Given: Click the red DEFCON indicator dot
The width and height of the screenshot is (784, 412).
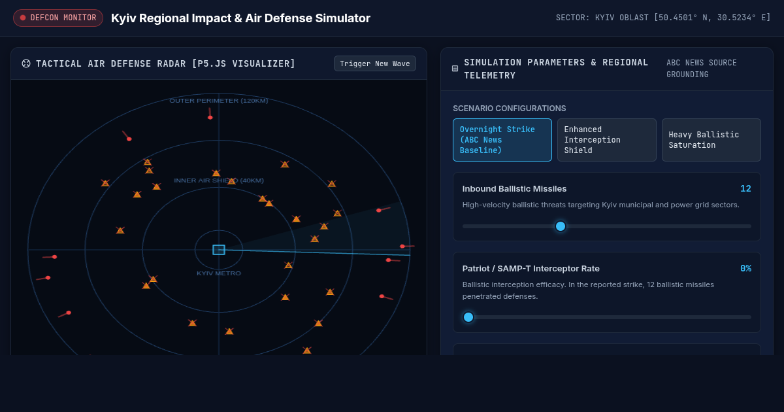Looking at the screenshot, I should point(23,18).
